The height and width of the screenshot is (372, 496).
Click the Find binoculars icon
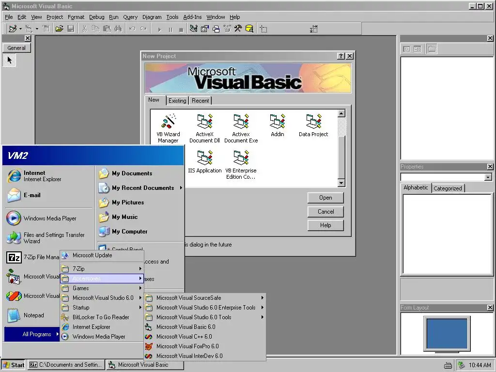click(118, 29)
